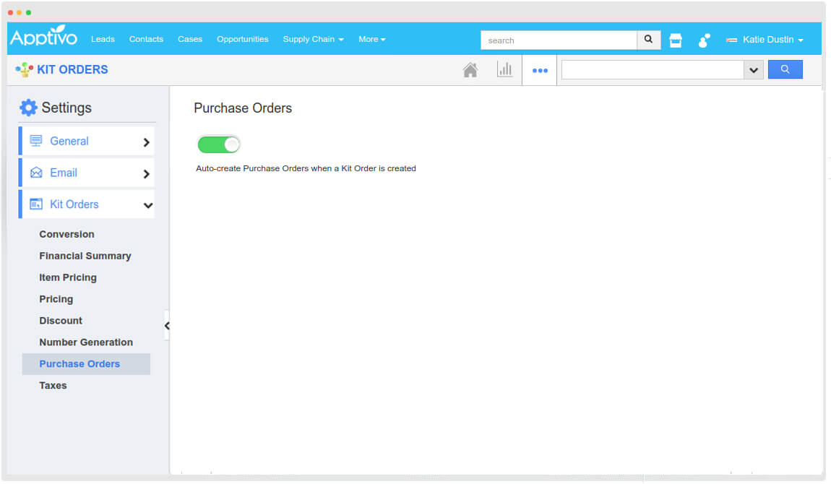Open the Supply Chain menu
Screen dimensions: 831x484
pyautogui.click(x=313, y=40)
